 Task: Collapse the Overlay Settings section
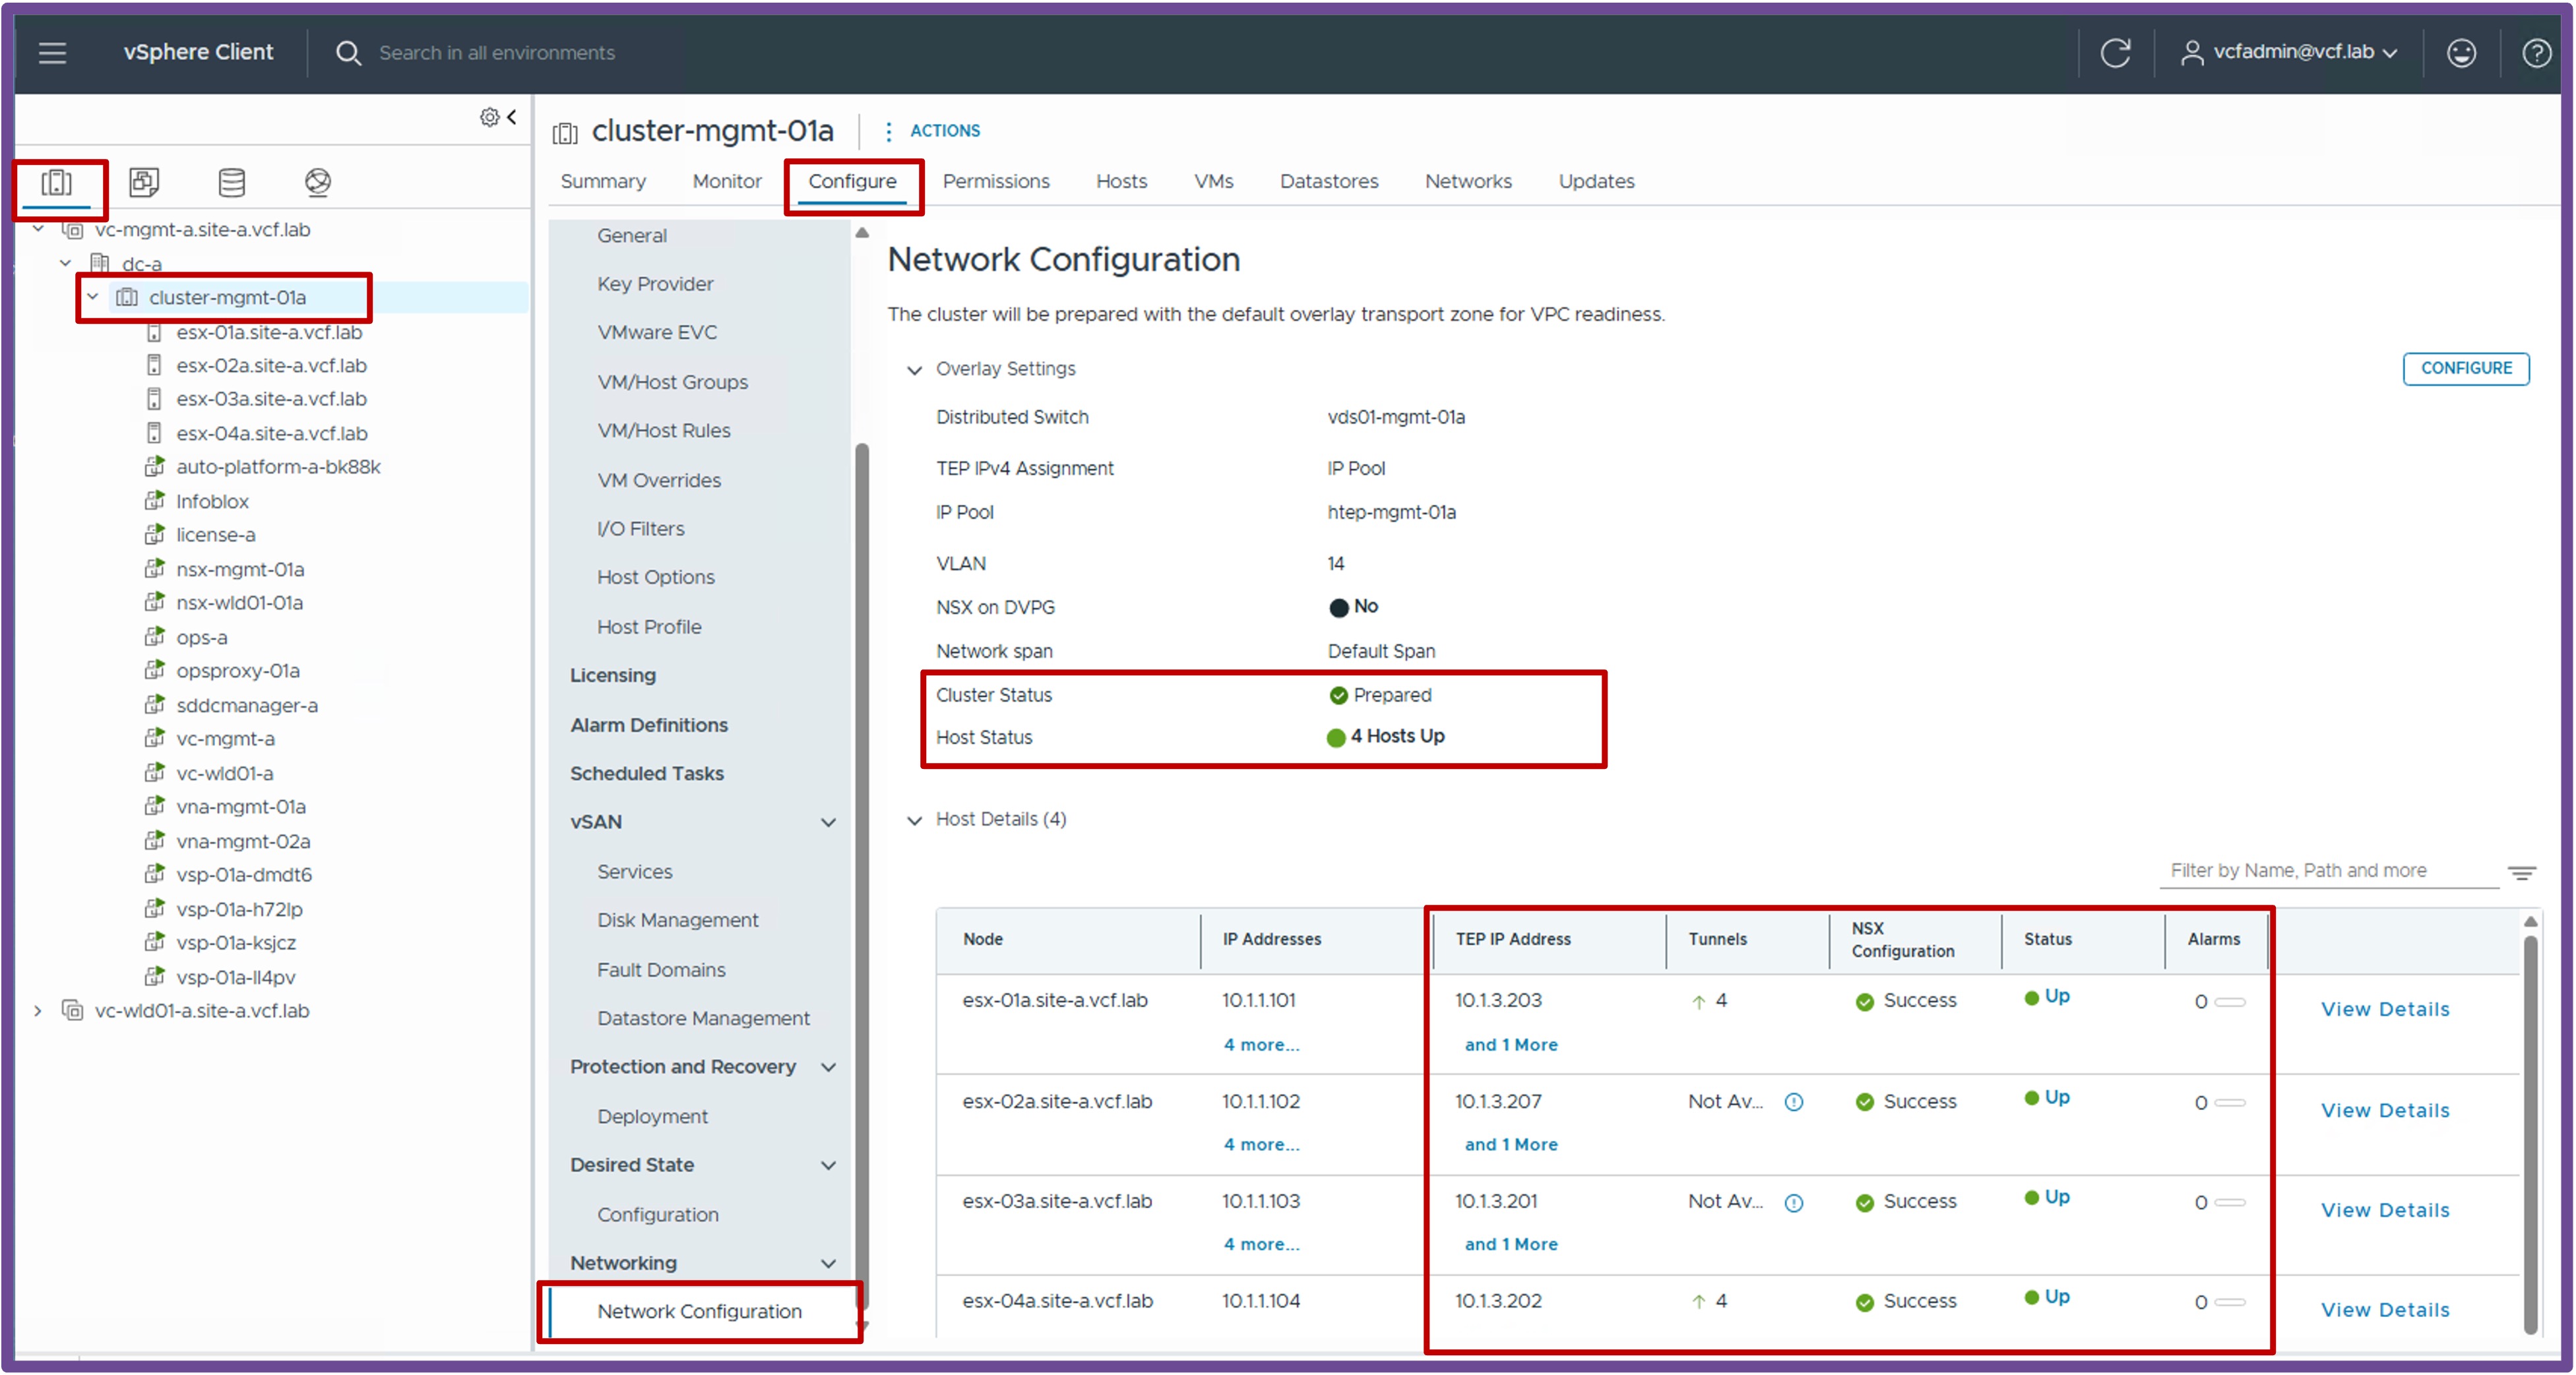pyautogui.click(x=914, y=370)
